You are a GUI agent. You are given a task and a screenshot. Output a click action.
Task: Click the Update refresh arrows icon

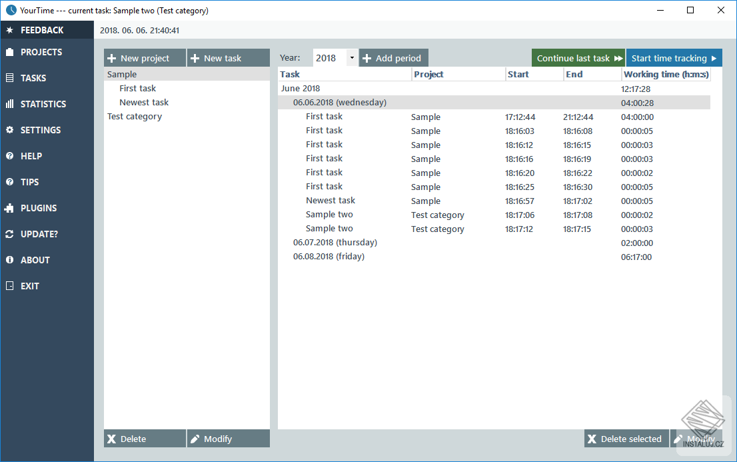(9, 234)
